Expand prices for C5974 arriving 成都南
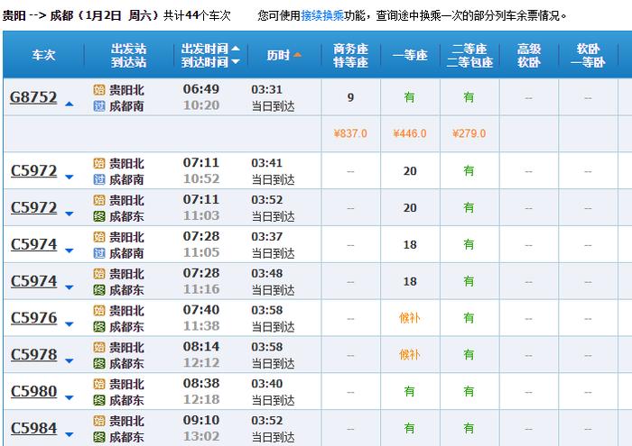632x446 pixels. tap(70, 250)
